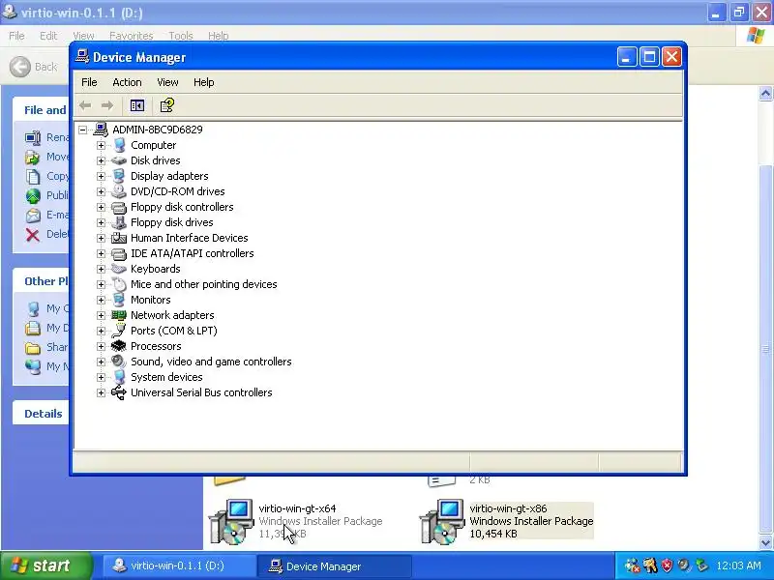
Task: Click the Delete red X icon in Explorer sidebar
Action: [x=33, y=235]
